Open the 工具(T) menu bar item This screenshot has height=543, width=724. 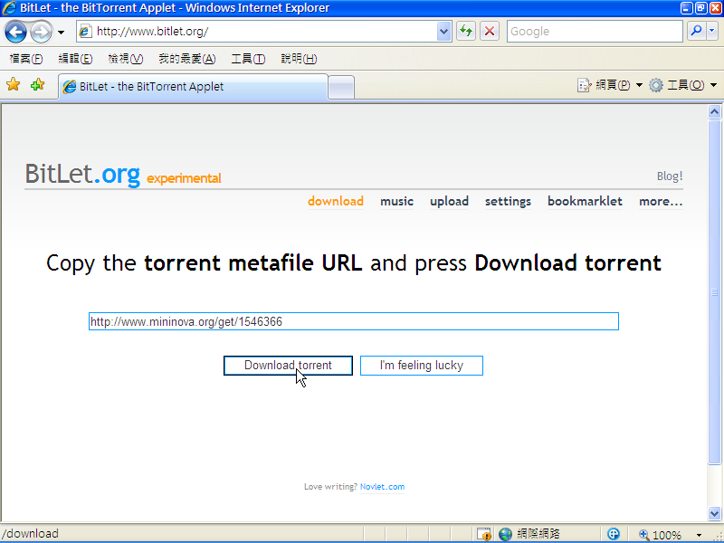(248, 59)
